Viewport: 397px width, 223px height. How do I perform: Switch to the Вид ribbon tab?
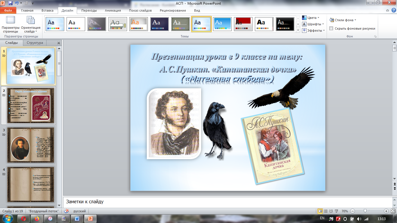(x=197, y=10)
